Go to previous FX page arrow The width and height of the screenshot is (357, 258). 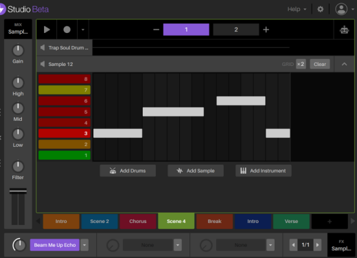(293, 245)
